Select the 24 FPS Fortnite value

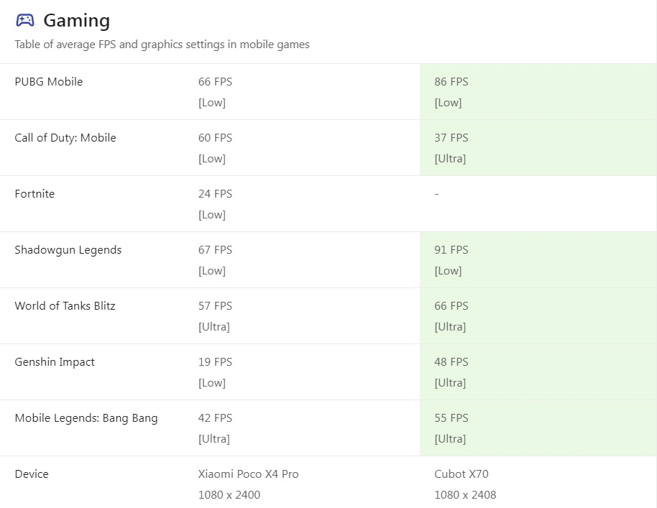[x=216, y=194]
